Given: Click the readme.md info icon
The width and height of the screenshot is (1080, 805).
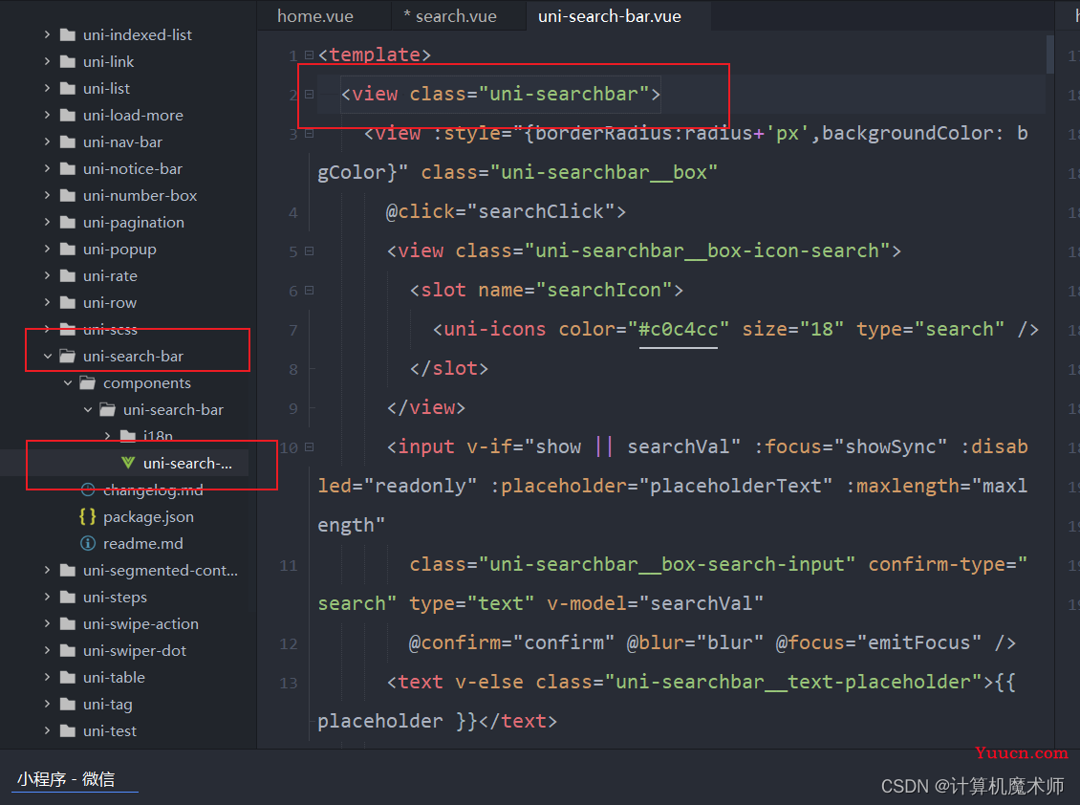Looking at the screenshot, I should tap(88, 543).
